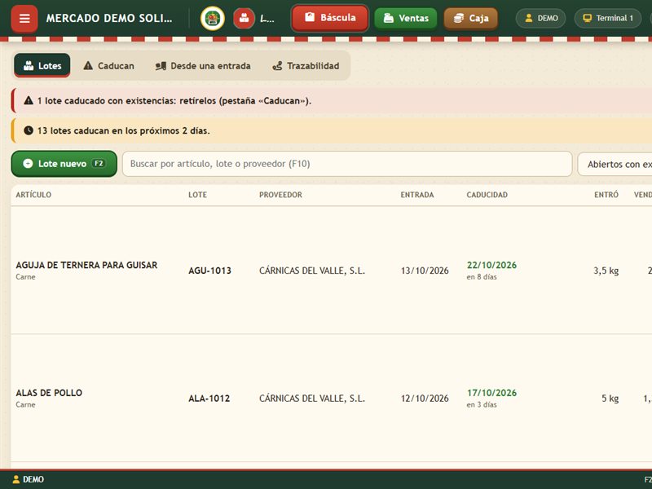Viewport: 652px width, 489px height.
Task: Switch to the Lotes tab
Action: click(42, 66)
